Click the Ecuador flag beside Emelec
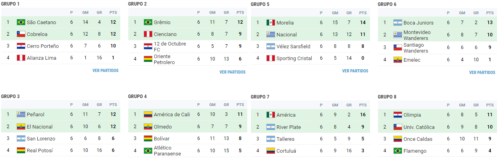 (x=398, y=60)
